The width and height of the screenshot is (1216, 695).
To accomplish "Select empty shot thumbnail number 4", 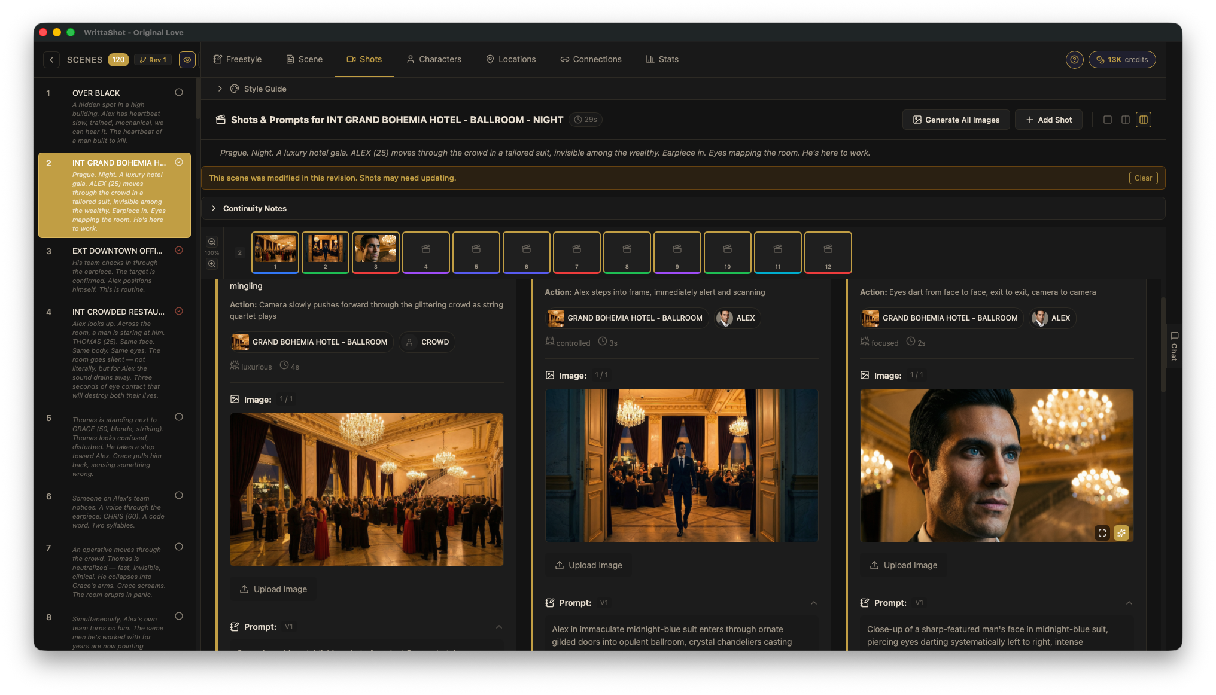I will 426,252.
